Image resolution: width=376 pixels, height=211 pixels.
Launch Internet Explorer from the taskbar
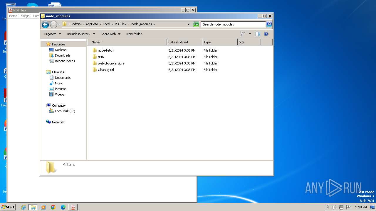click(x=23, y=207)
